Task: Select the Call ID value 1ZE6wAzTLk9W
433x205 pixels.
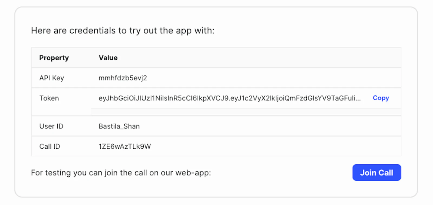Action: click(124, 146)
